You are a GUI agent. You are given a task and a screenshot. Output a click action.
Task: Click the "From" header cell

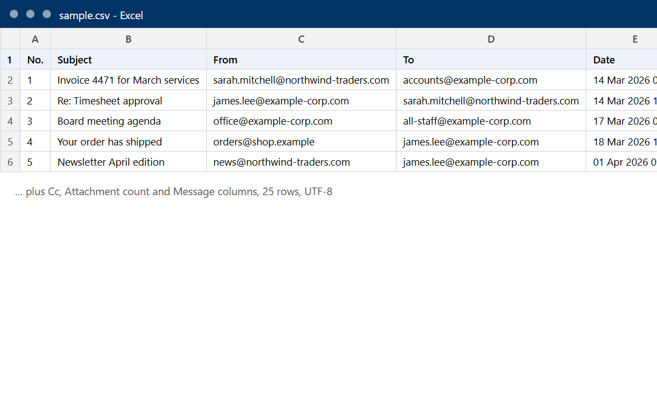point(302,60)
